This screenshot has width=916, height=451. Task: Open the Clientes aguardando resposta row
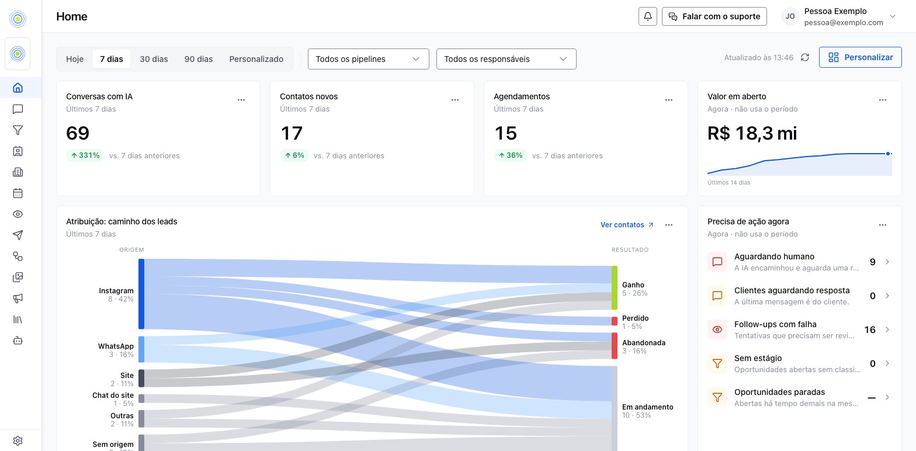coord(800,296)
